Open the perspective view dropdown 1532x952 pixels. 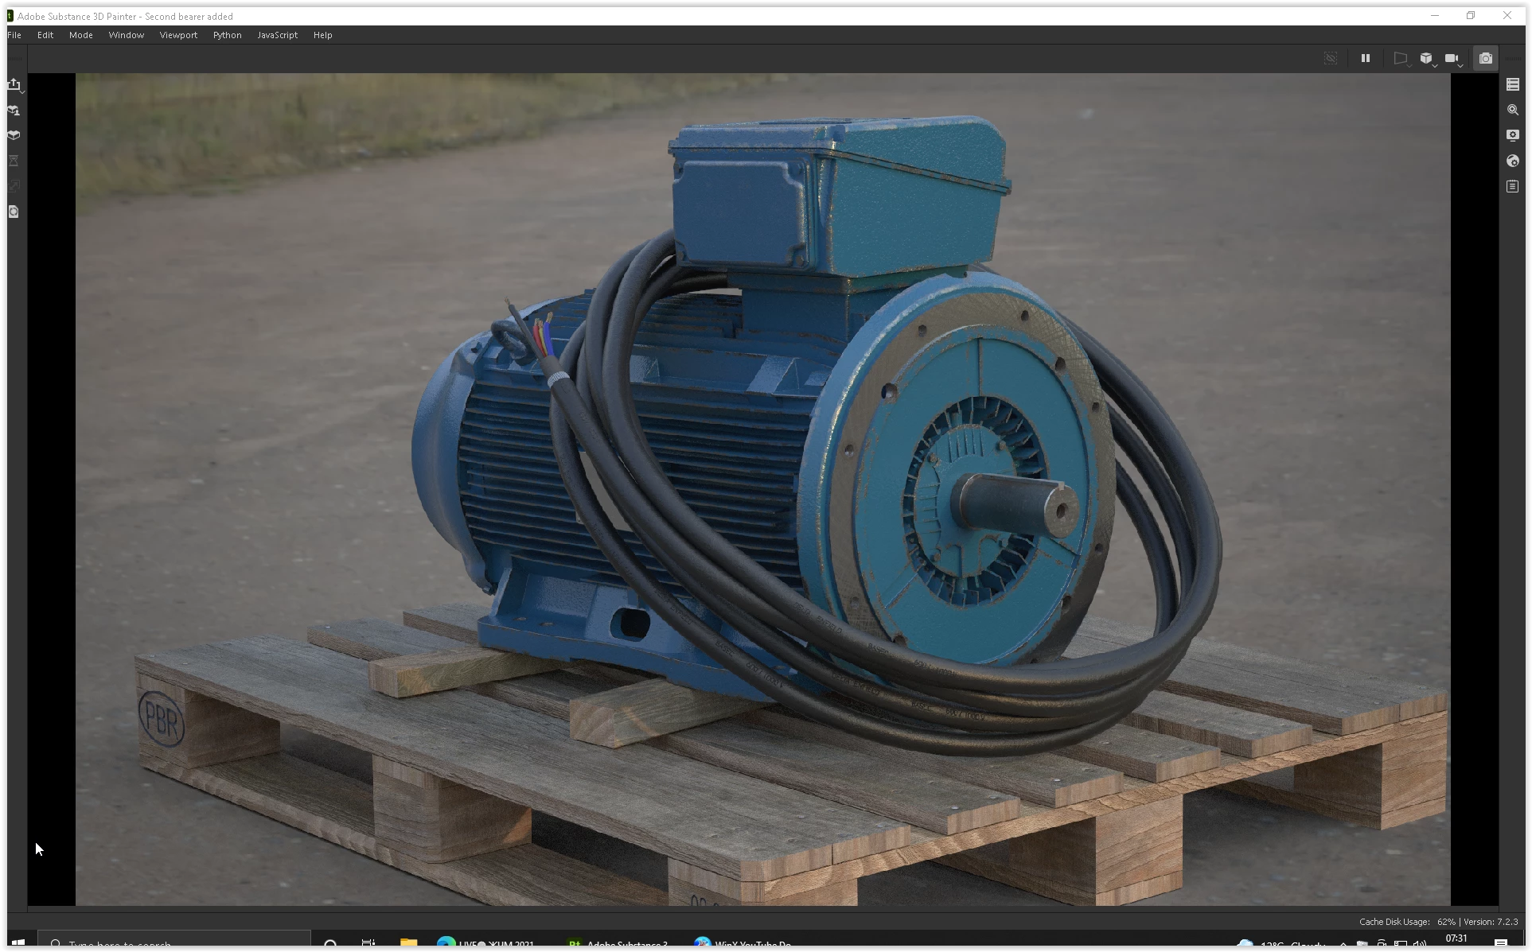(x=1401, y=59)
